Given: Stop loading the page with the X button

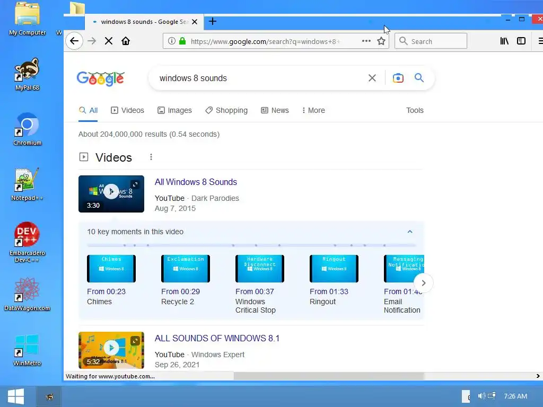Looking at the screenshot, I should click(x=108, y=41).
